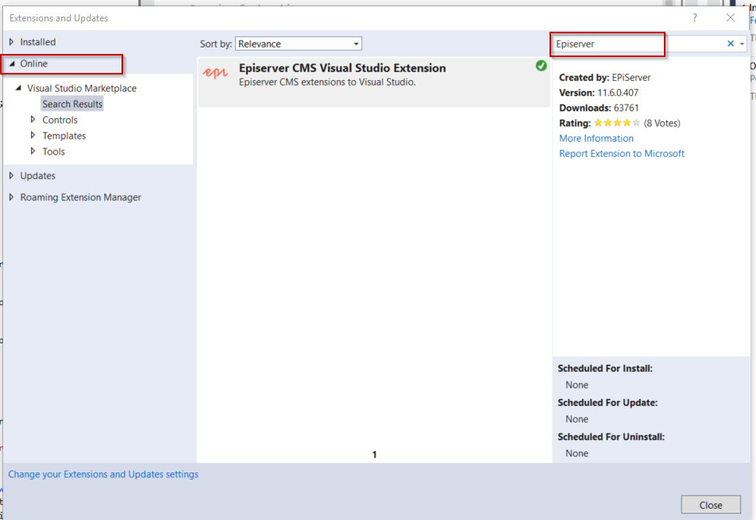Open Report Extension to Microsoft link
Screen dimensions: 756x520
622,154
